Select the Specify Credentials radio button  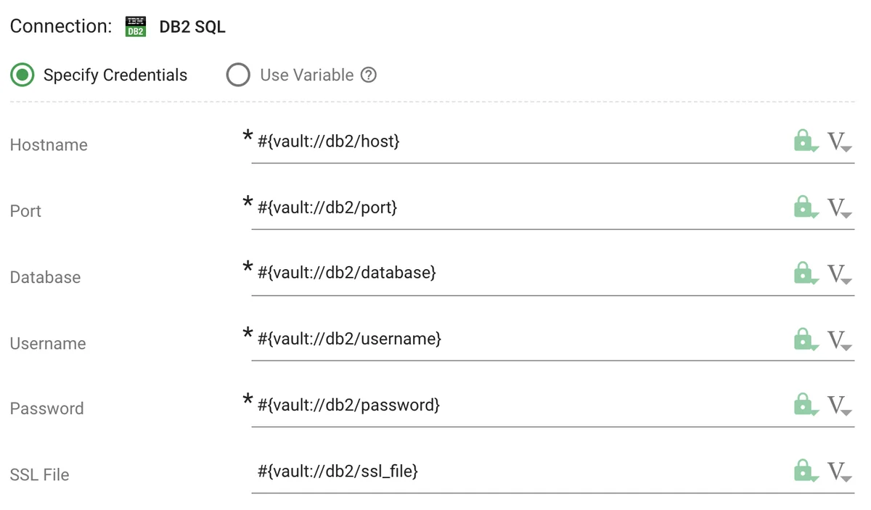pos(22,75)
